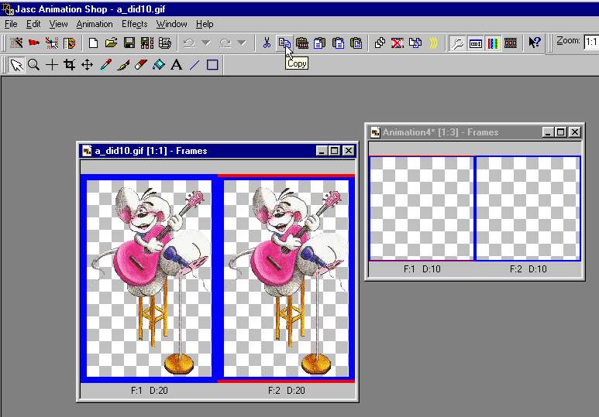
Task: Open the Undo history dropdown arrow
Action: click(206, 43)
